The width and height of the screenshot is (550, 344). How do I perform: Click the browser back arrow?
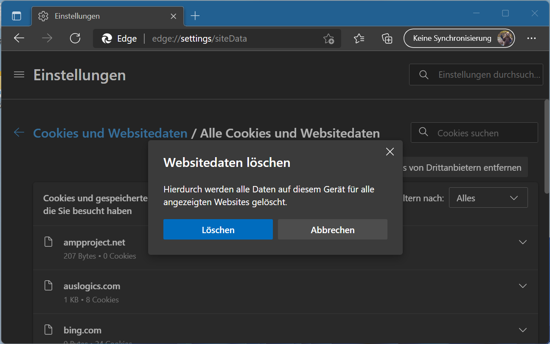[19, 39]
